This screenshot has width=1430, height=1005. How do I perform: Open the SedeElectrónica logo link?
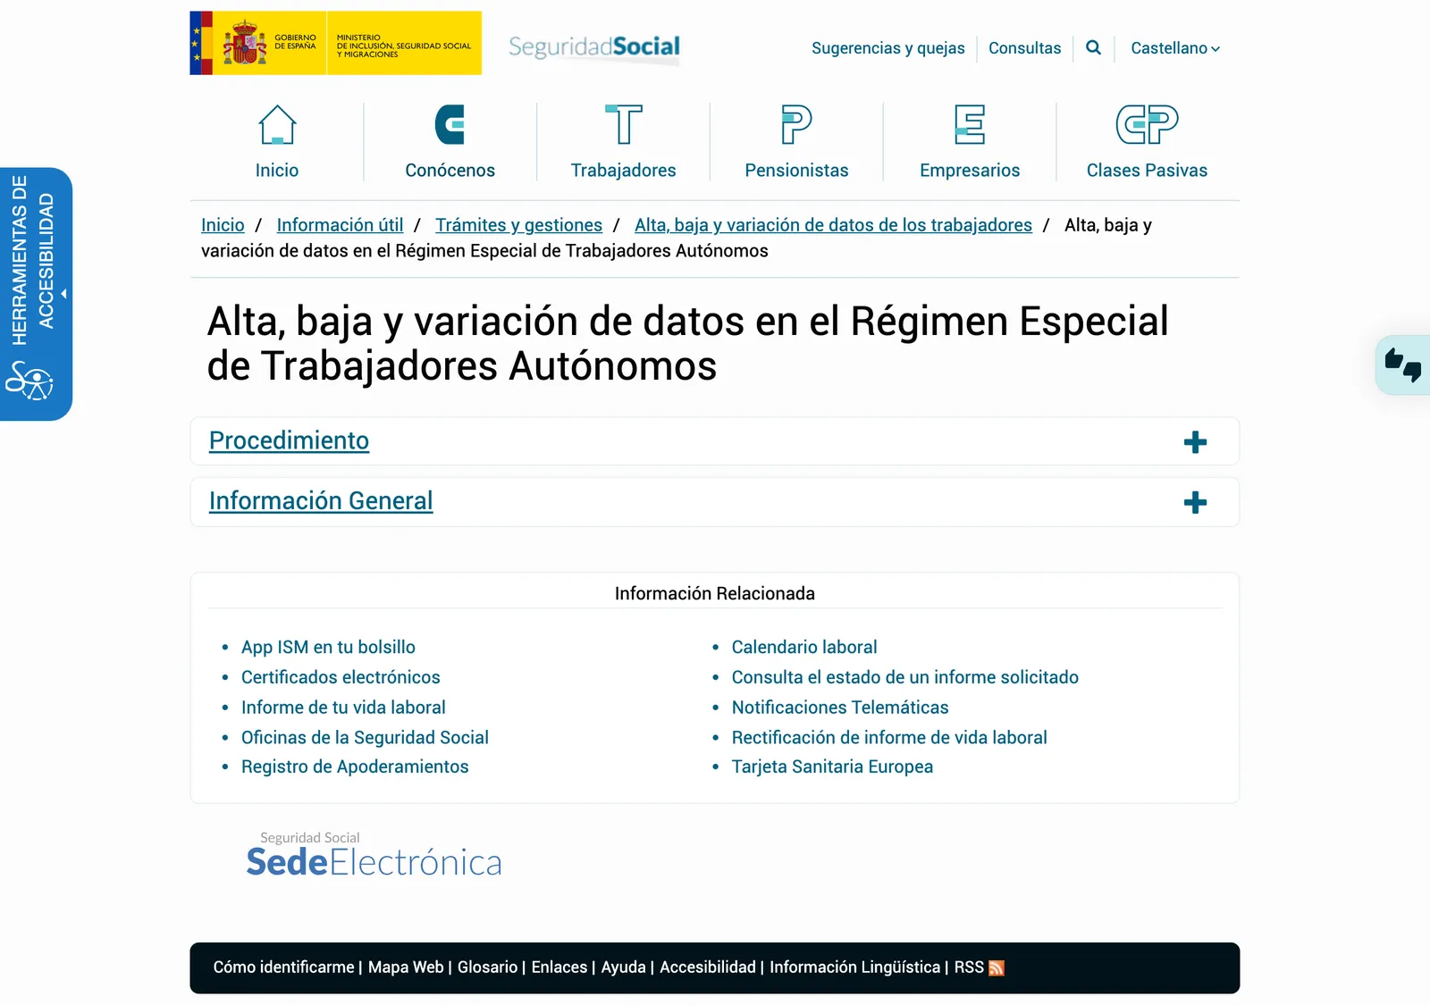374,855
